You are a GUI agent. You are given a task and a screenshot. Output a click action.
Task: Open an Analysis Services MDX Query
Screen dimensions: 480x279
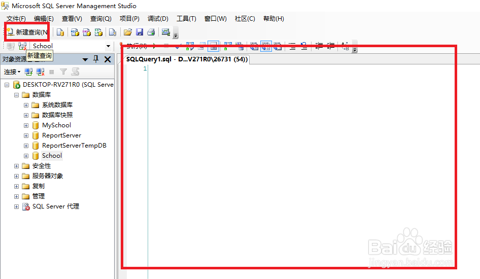pyautogui.click(x=75, y=32)
